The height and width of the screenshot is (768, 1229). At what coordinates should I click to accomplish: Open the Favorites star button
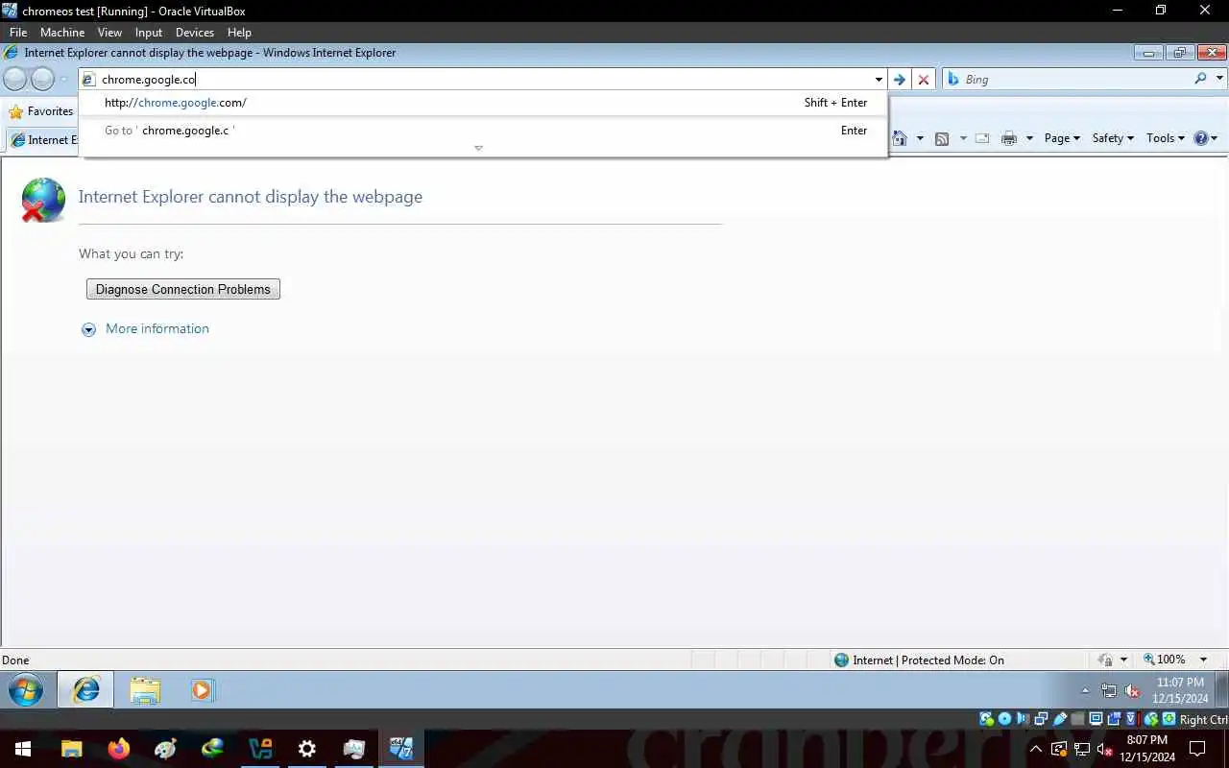(41, 111)
